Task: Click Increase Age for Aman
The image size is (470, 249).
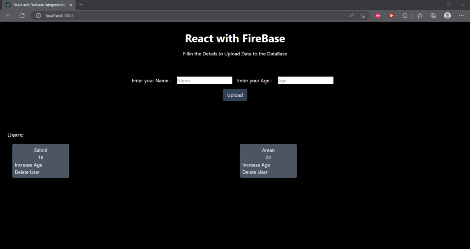Action: (x=256, y=165)
